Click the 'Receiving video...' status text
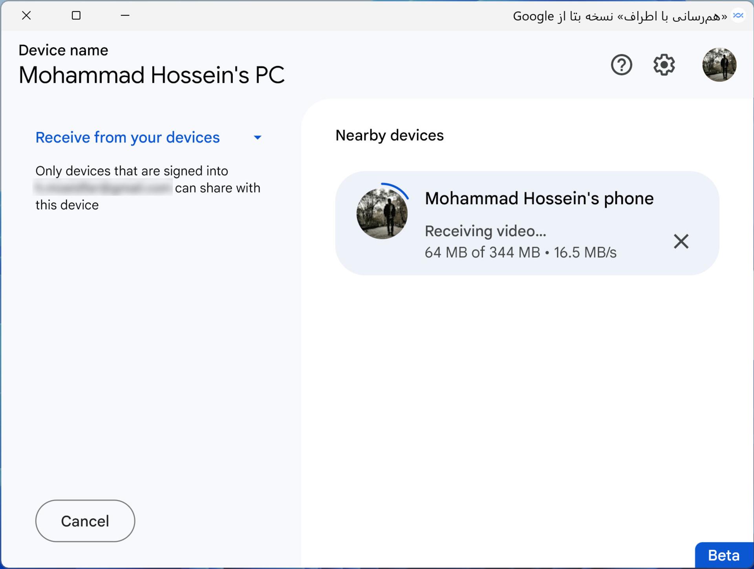 click(x=485, y=231)
